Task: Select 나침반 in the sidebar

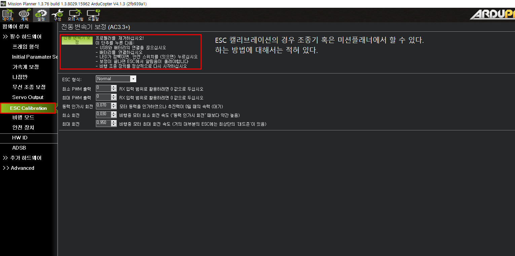Action: [x=20, y=77]
